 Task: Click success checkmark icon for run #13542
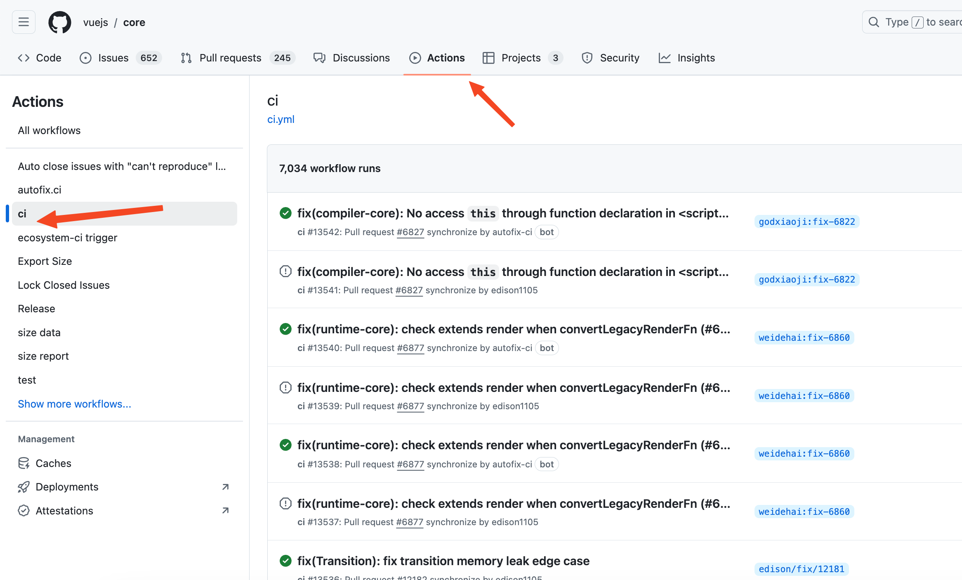285,213
